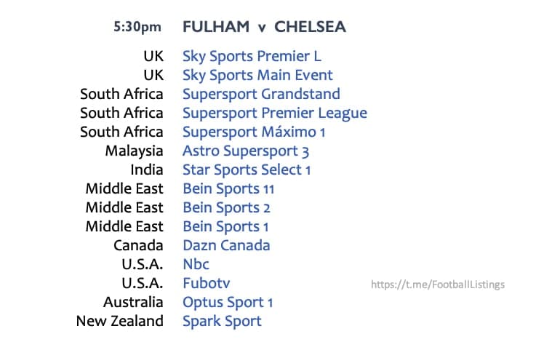Screen dimensions: 536x342
Task: Select the Supersport Grandstand channel link
Action: pyautogui.click(x=261, y=94)
